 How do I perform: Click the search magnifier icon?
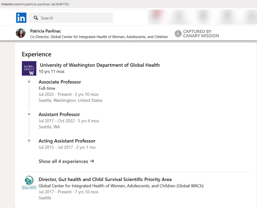36,18
